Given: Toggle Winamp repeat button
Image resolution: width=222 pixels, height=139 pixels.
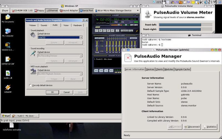Looking at the screenshot, I should pos(131,31).
